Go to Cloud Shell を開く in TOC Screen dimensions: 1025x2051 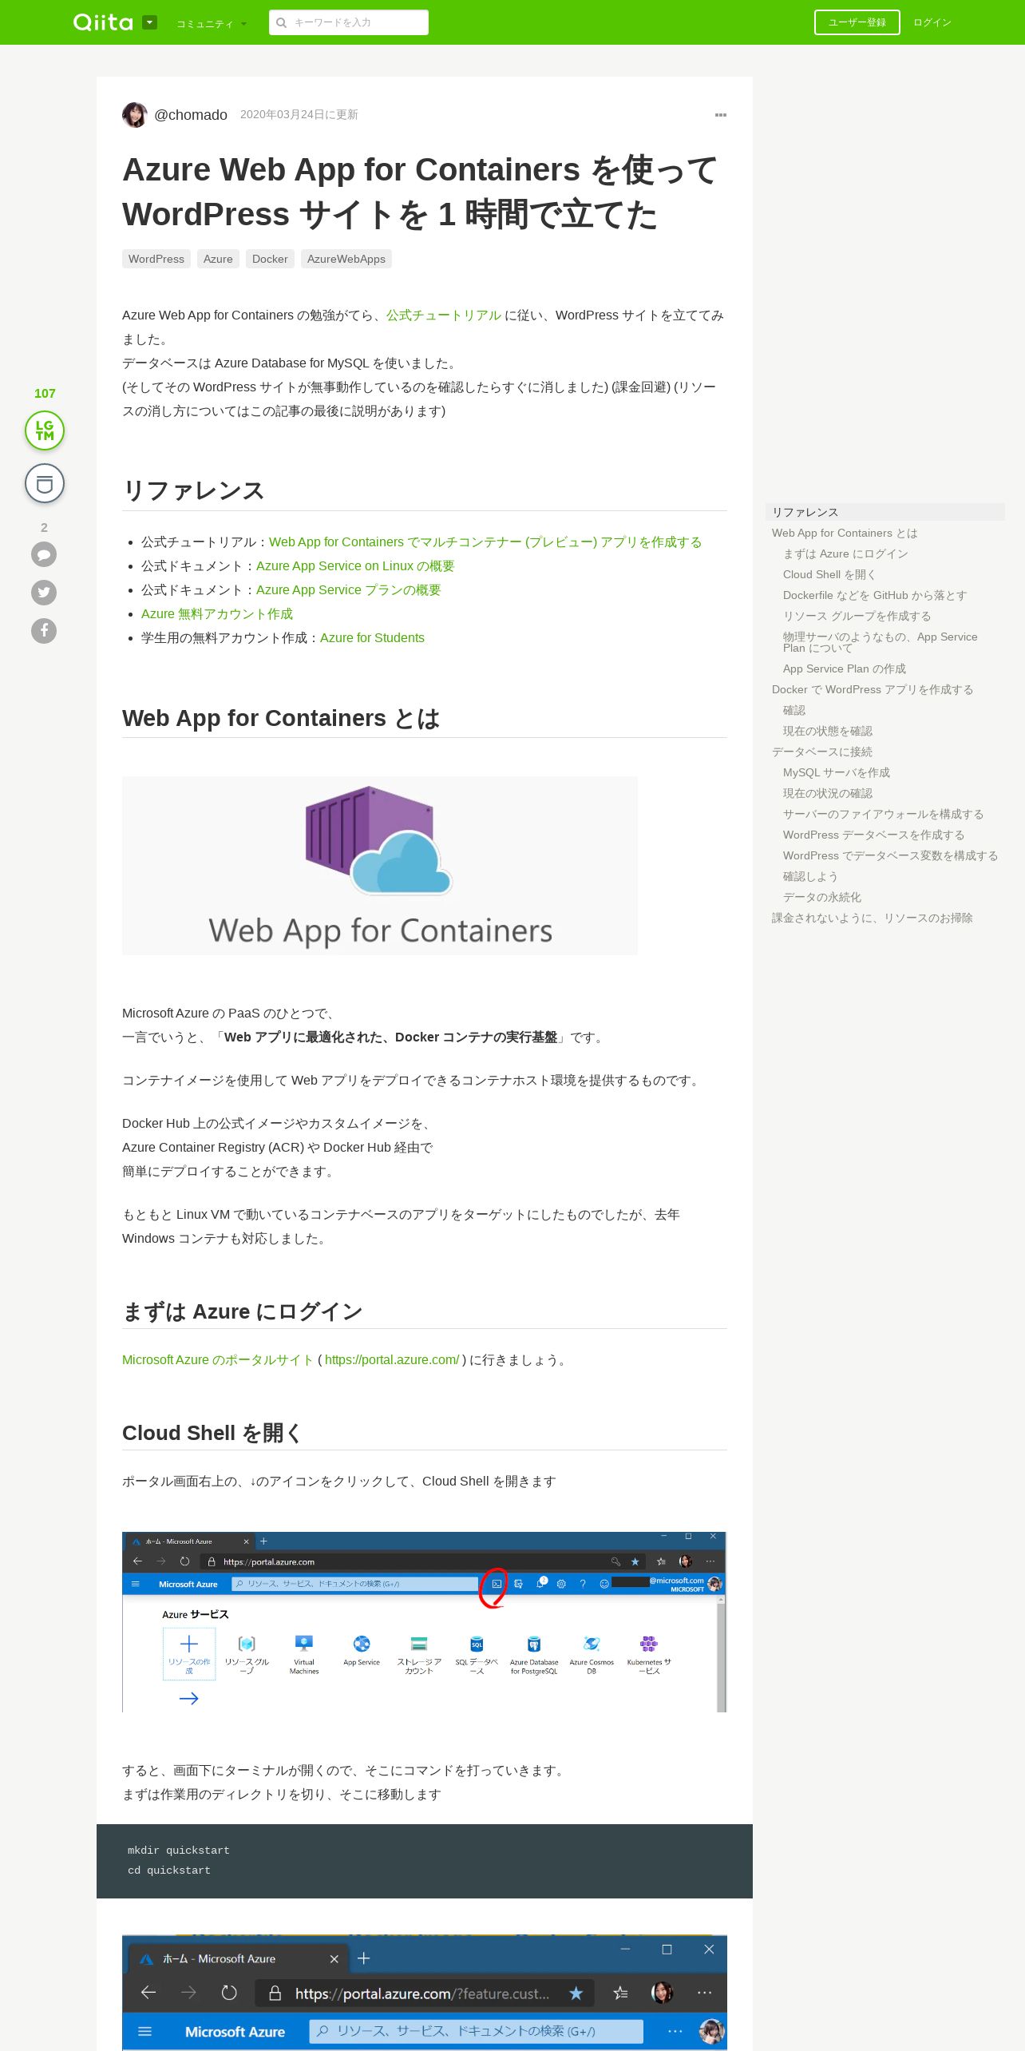click(x=829, y=574)
